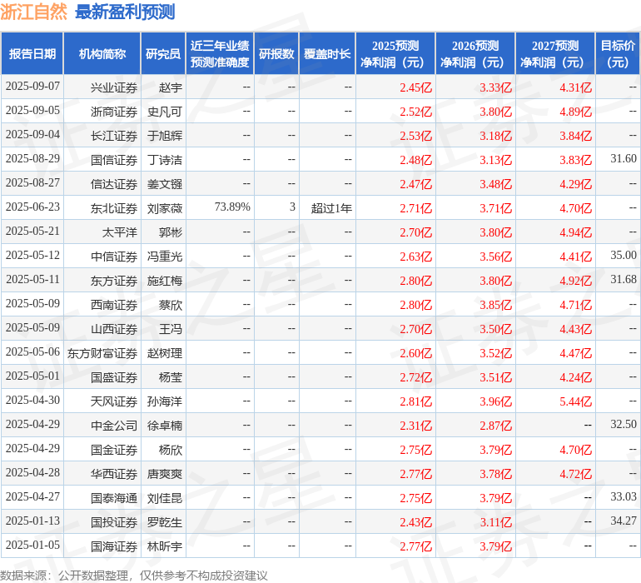The image size is (641, 583).
Task: Click target price 35.00
Action: tap(624, 255)
